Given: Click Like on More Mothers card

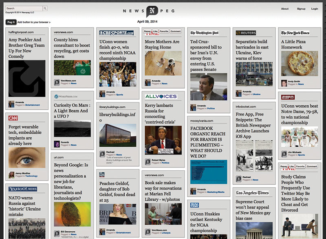Looking at the screenshot, I should 155,31.
